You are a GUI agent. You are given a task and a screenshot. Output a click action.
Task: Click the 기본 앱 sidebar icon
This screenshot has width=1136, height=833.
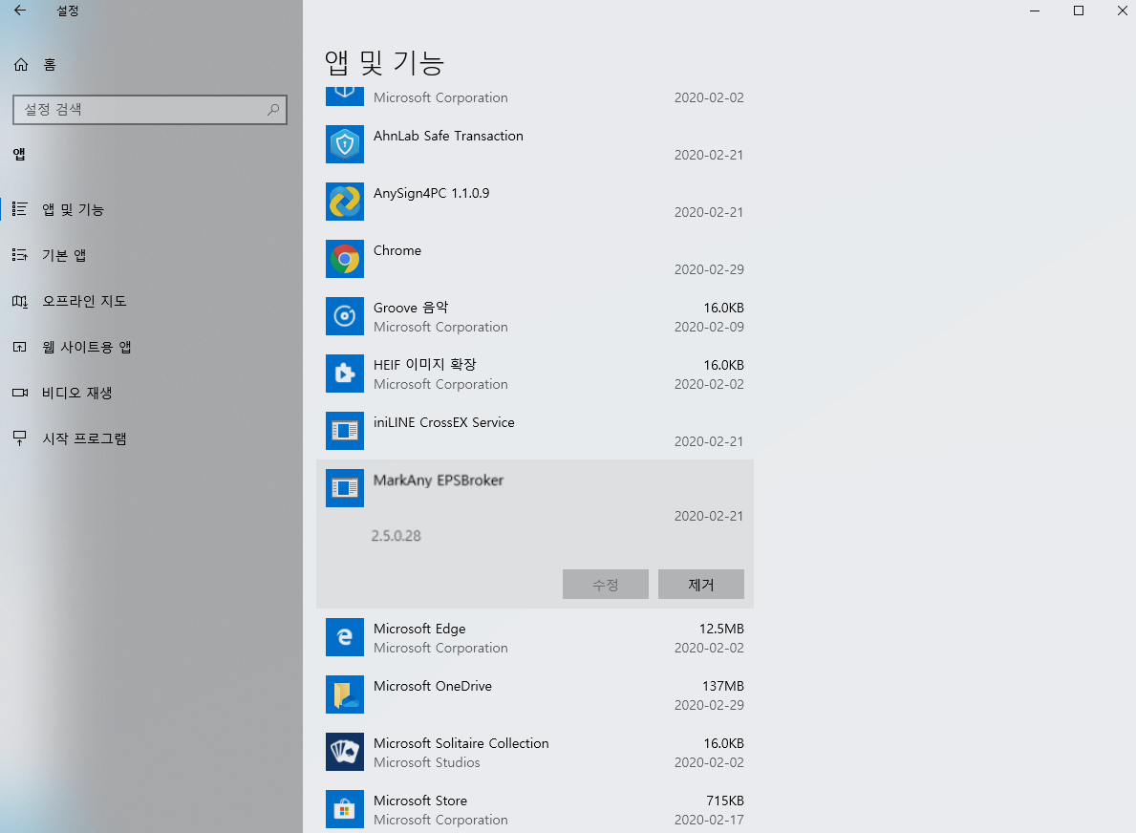pyautogui.click(x=19, y=255)
